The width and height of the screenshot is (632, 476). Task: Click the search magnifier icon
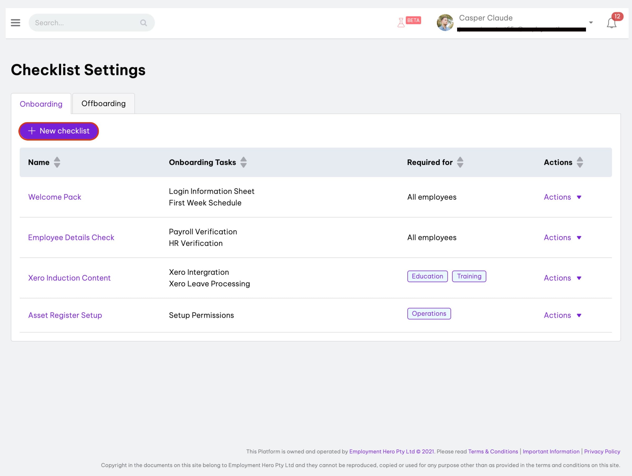[x=143, y=23]
